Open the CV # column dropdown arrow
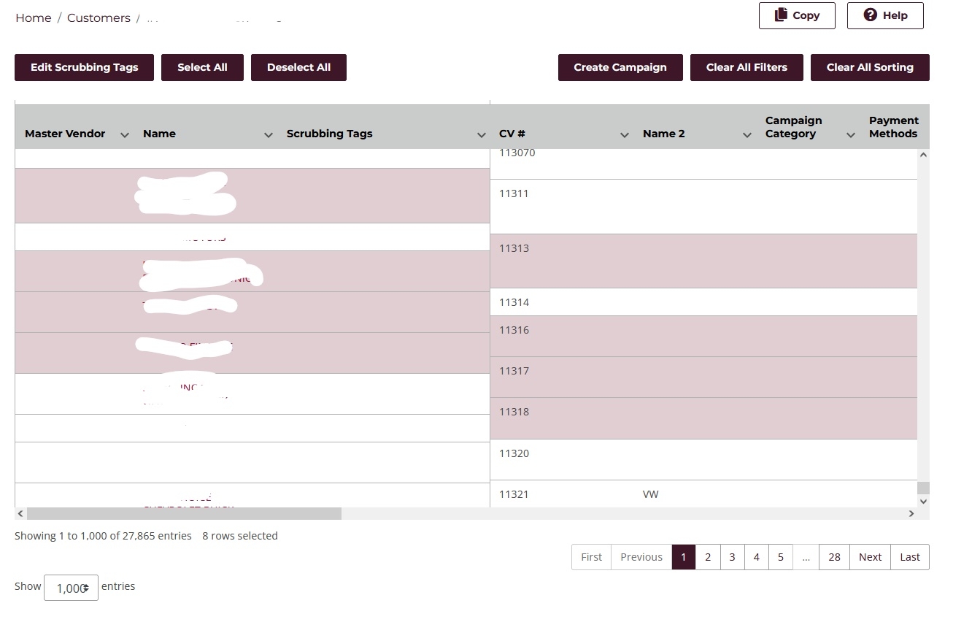Screen dimensions: 972x641 click(x=625, y=134)
